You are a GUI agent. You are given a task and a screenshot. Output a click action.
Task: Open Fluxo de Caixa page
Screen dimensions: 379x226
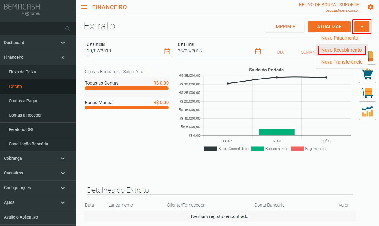coord(38,72)
